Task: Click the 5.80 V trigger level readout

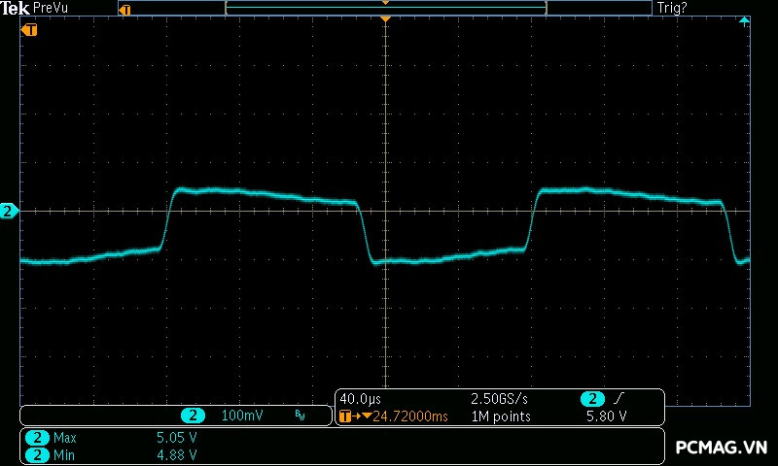Action: [606, 416]
